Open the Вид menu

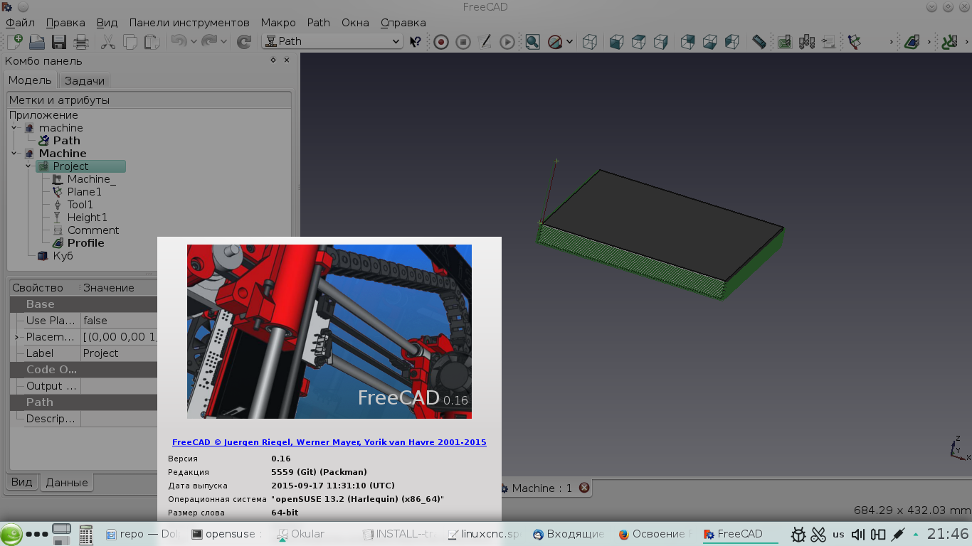click(x=107, y=22)
